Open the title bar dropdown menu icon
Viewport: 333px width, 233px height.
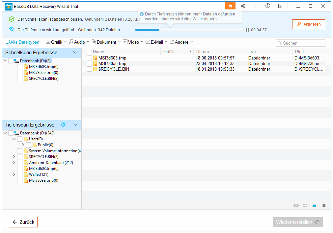[x=280, y=6]
